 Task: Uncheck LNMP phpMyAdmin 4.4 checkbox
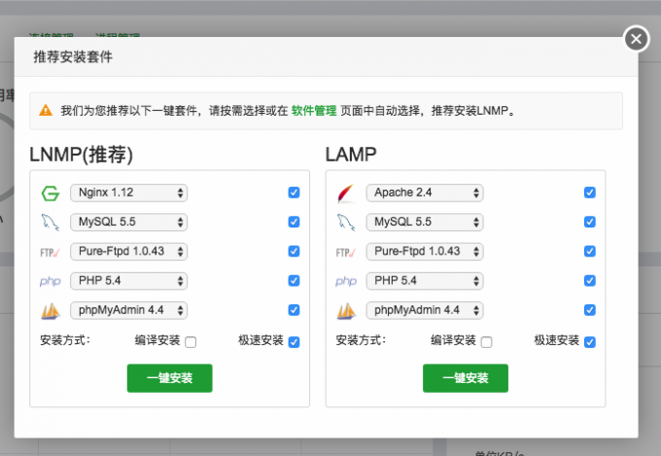click(x=294, y=310)
